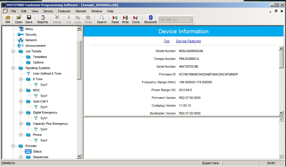Select Sys1 under Quik-Call II
Image resolution: width=286 pixels, height=167 pixels.
pyautogui.click(x=44, y=107)
